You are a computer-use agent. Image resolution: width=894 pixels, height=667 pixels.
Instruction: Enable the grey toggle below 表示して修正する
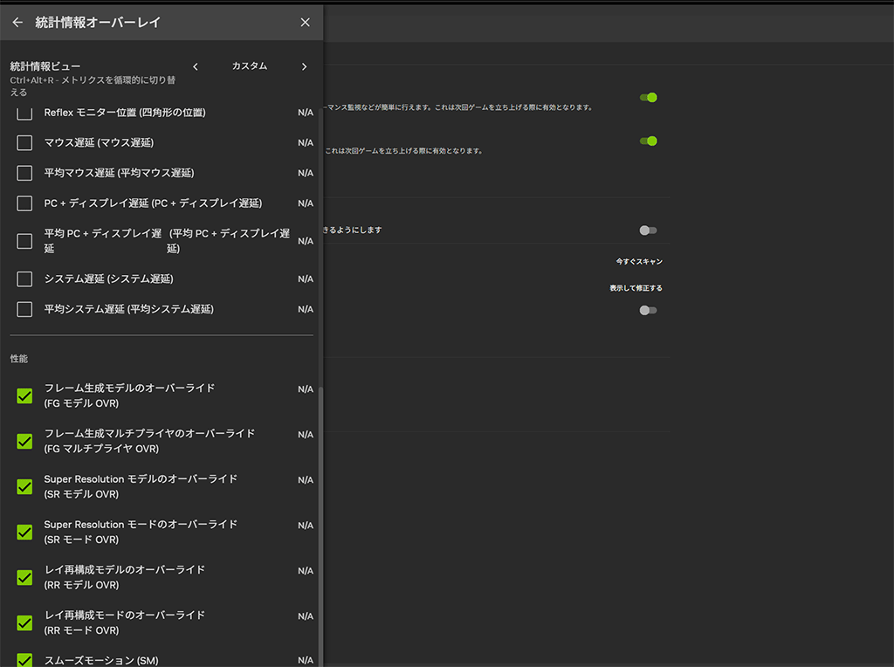click(x=649, y=310)
